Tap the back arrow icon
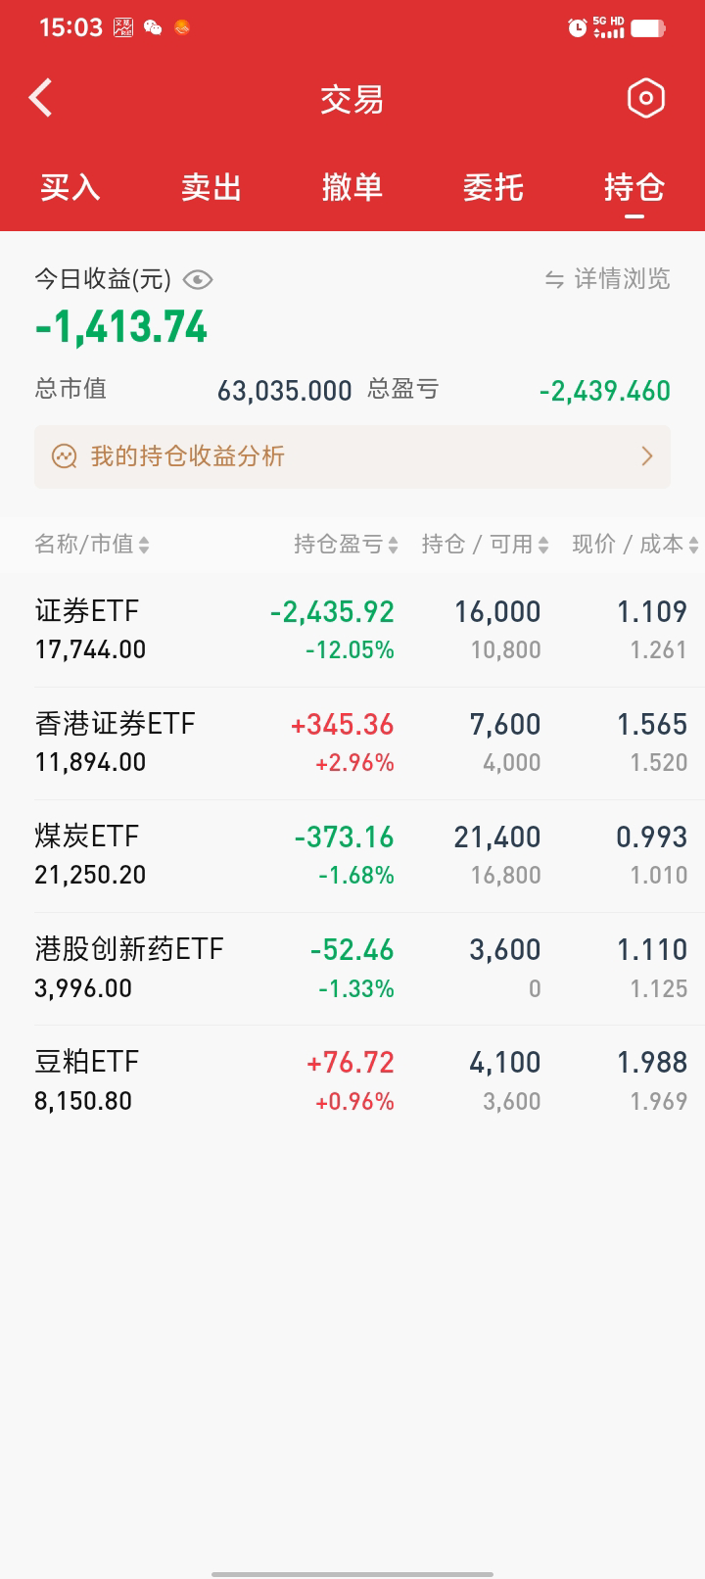This screenshot has width=705, height=1579. click(41, 98)
